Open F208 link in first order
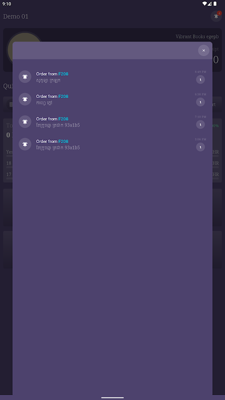 (x=63, y=74)
